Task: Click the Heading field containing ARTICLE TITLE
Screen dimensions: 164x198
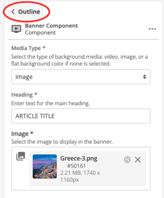Action: [81, 116]
